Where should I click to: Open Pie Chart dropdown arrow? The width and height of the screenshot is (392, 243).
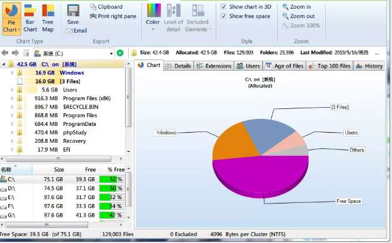pos(19,30)
